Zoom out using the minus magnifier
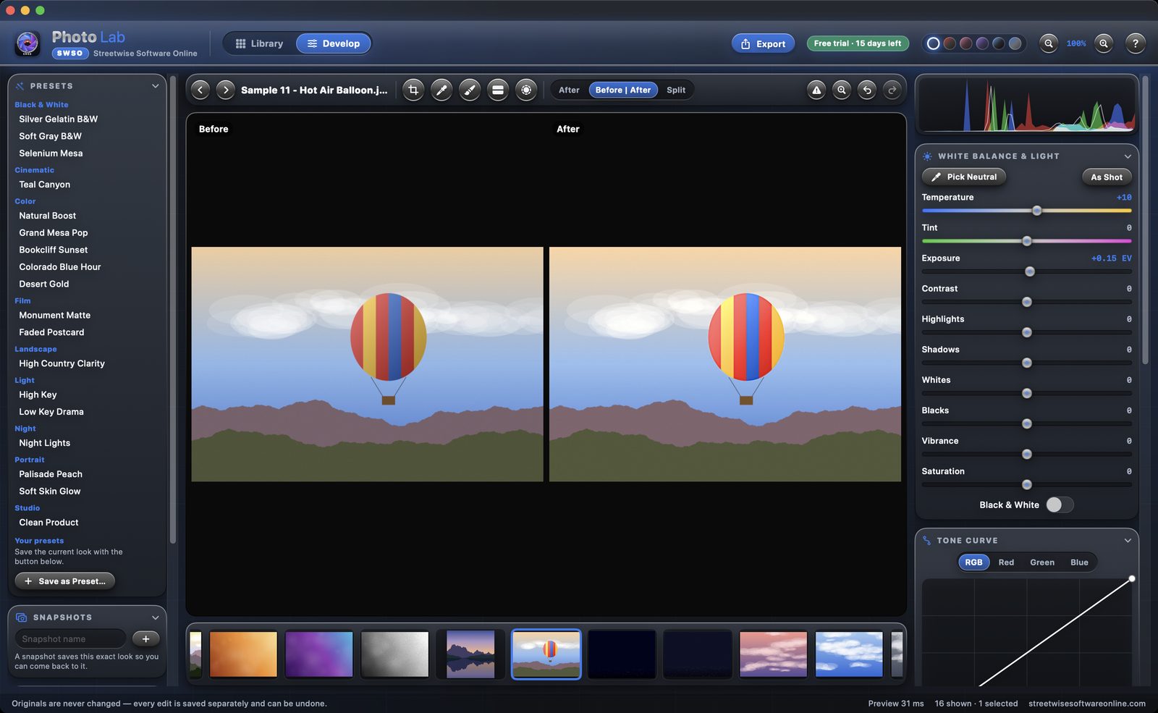 [x=1049, y=43]
